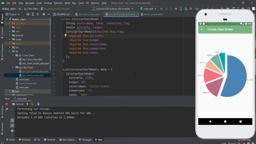The width and height of the screenshot is (256, 144).
Task: Tap the back arrow in Circular Chart Screen
Action: (x=202, y=29)
